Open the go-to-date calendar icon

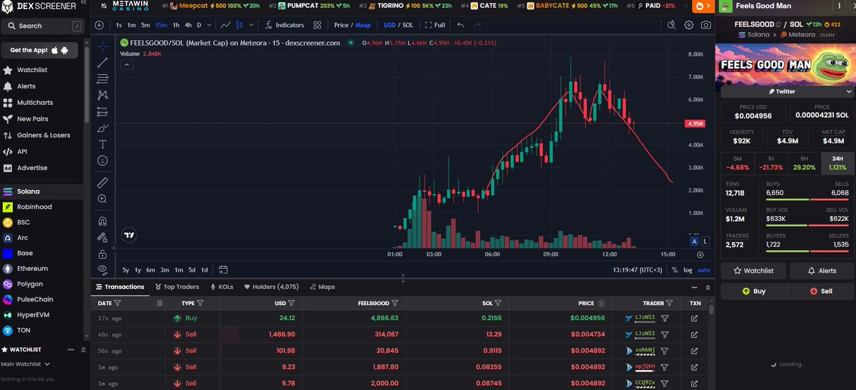pos(223,270)
